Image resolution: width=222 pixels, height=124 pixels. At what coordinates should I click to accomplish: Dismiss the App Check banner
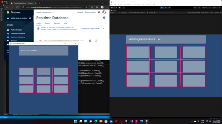[103, 29]
